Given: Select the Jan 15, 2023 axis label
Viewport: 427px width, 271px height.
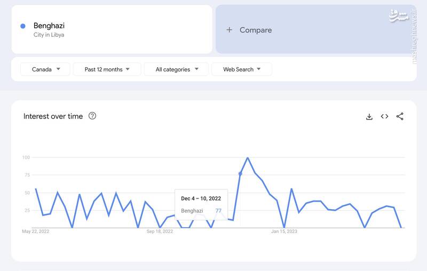Looking at the screenshot, I should tap(284, 232).
